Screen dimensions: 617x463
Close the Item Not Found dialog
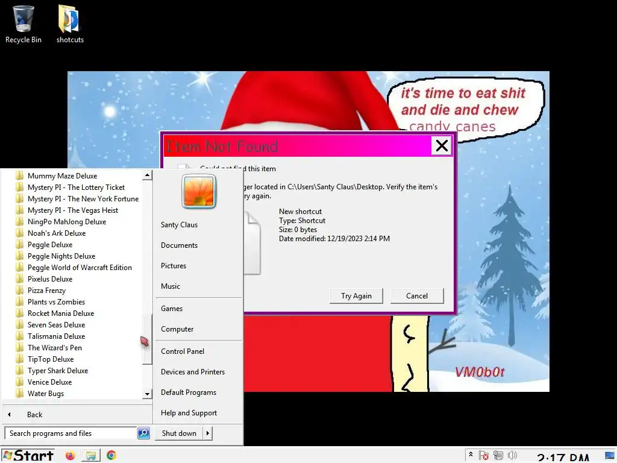[x=442, y=146]
